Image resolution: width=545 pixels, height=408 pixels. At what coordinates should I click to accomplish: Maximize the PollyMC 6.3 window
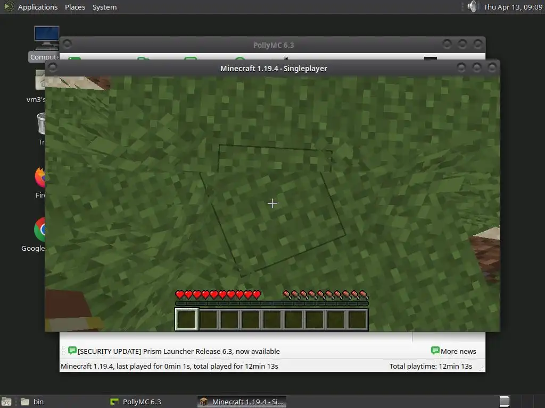[463, 44]
